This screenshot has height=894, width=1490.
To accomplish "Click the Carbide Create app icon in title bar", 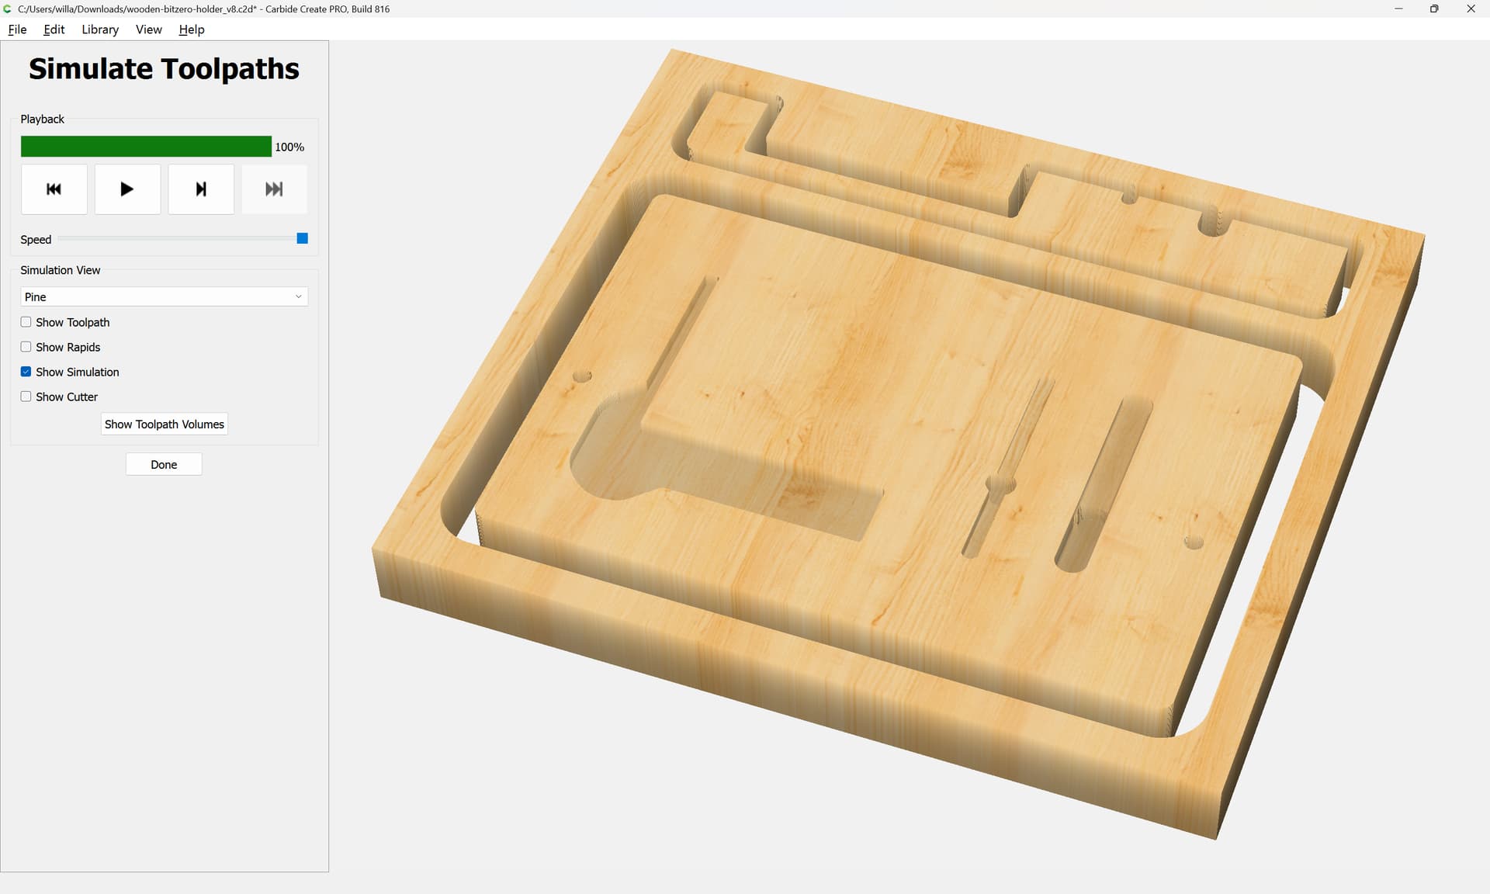I will tap(8, 9).
